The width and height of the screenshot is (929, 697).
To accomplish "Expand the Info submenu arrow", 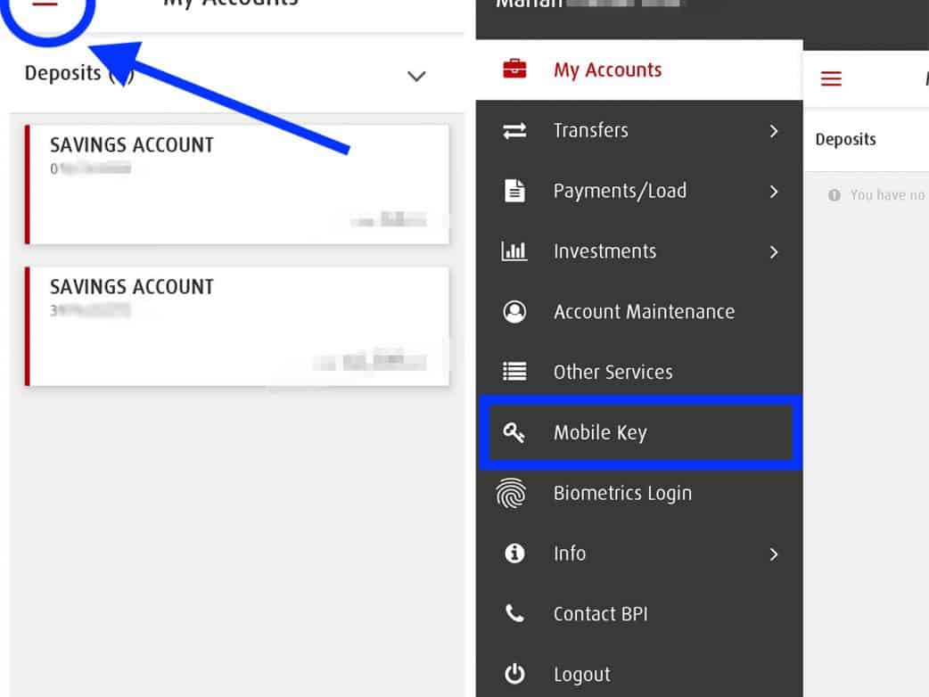I will 773,554.
